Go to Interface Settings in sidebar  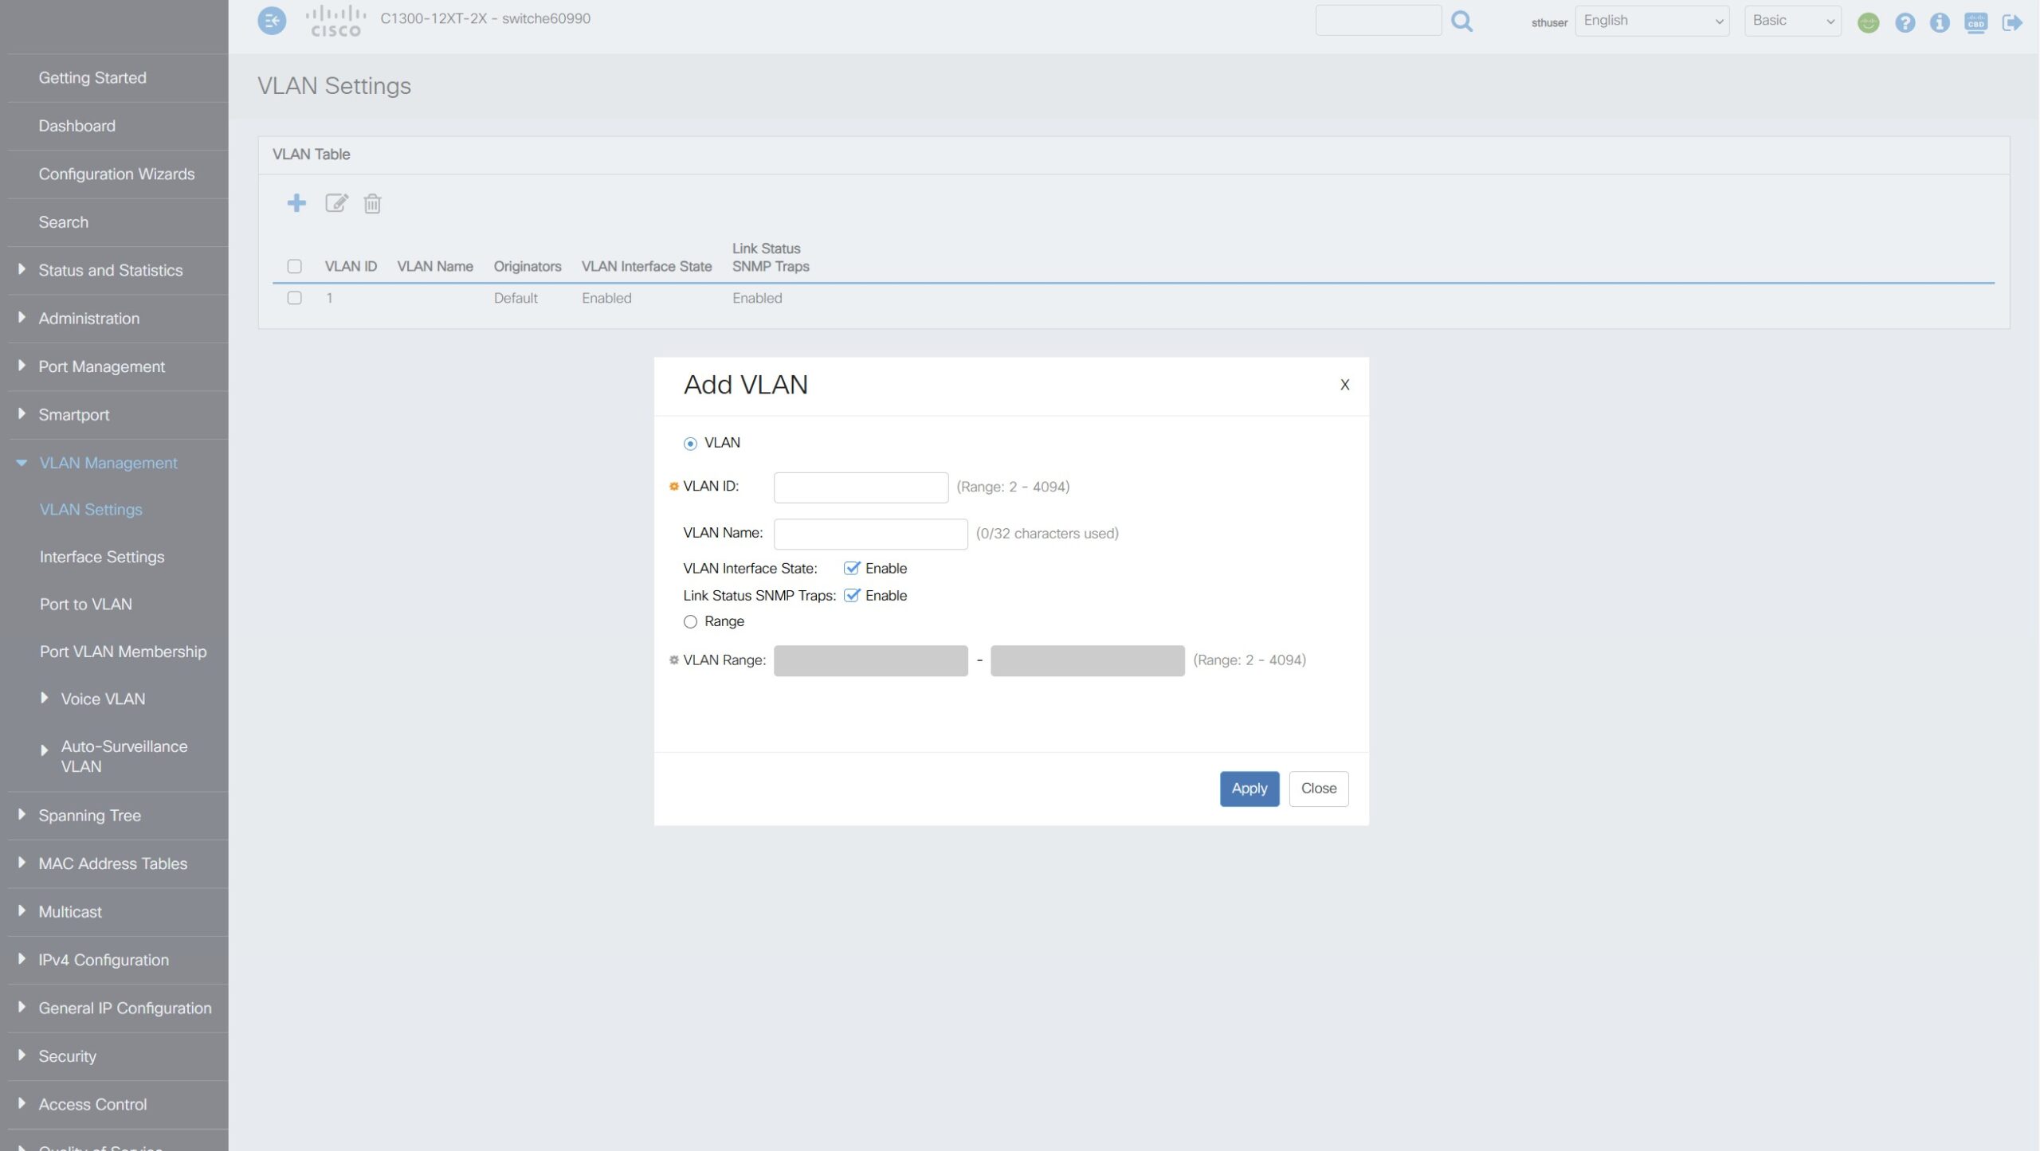102,557
